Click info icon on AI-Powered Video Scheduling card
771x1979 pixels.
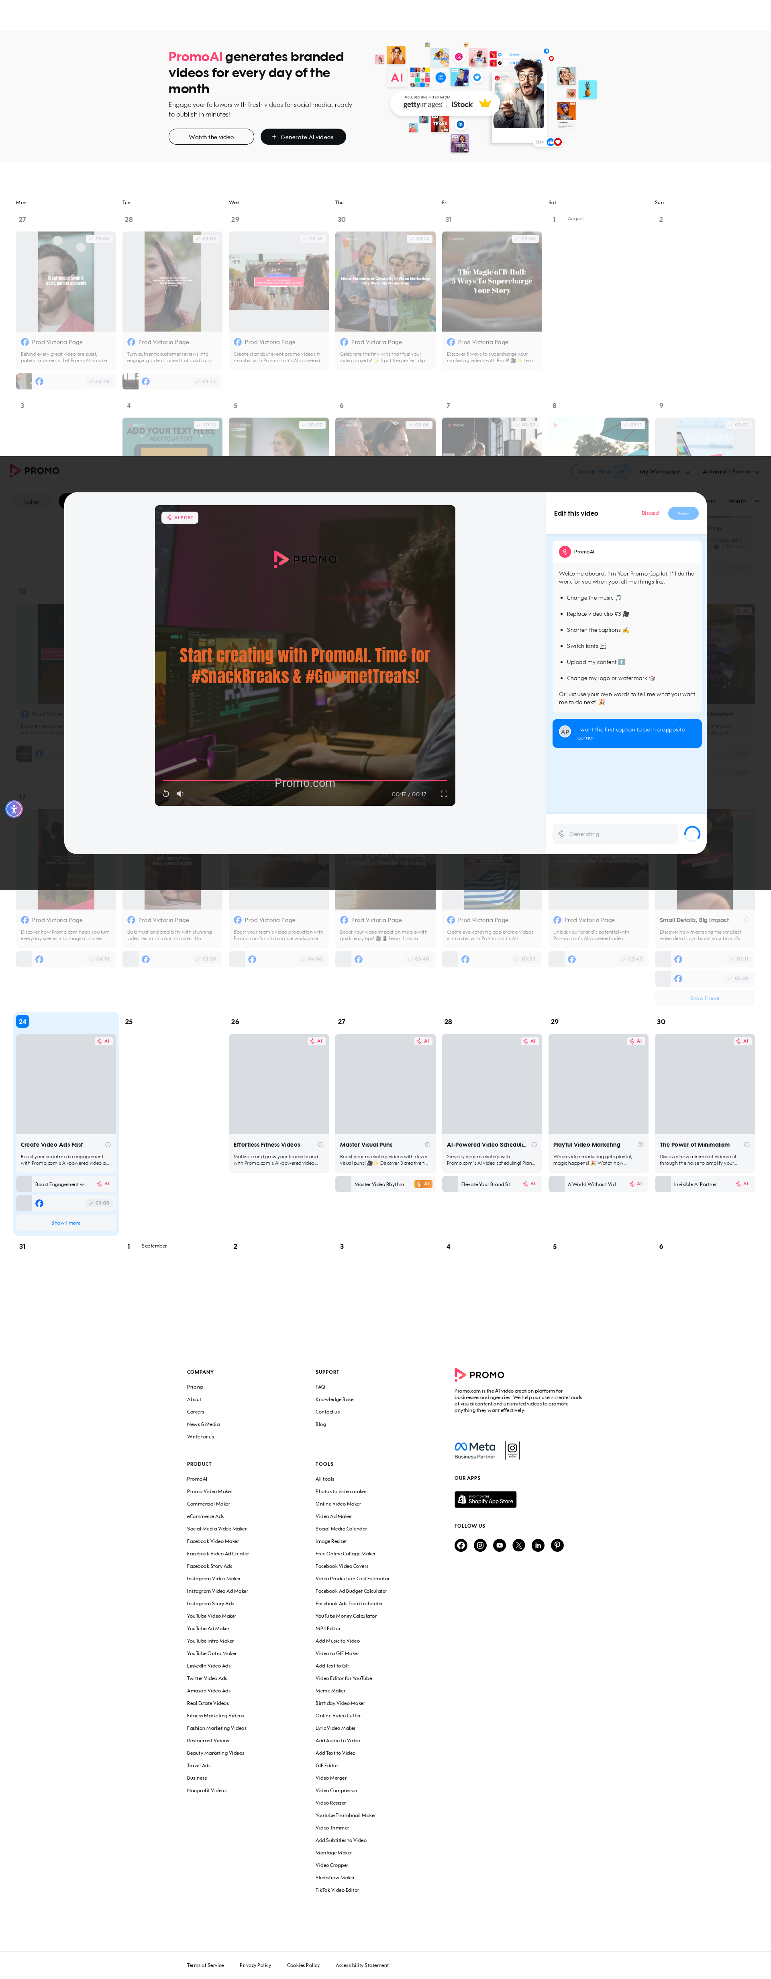pyautogui.click(x=534, y=1145)
